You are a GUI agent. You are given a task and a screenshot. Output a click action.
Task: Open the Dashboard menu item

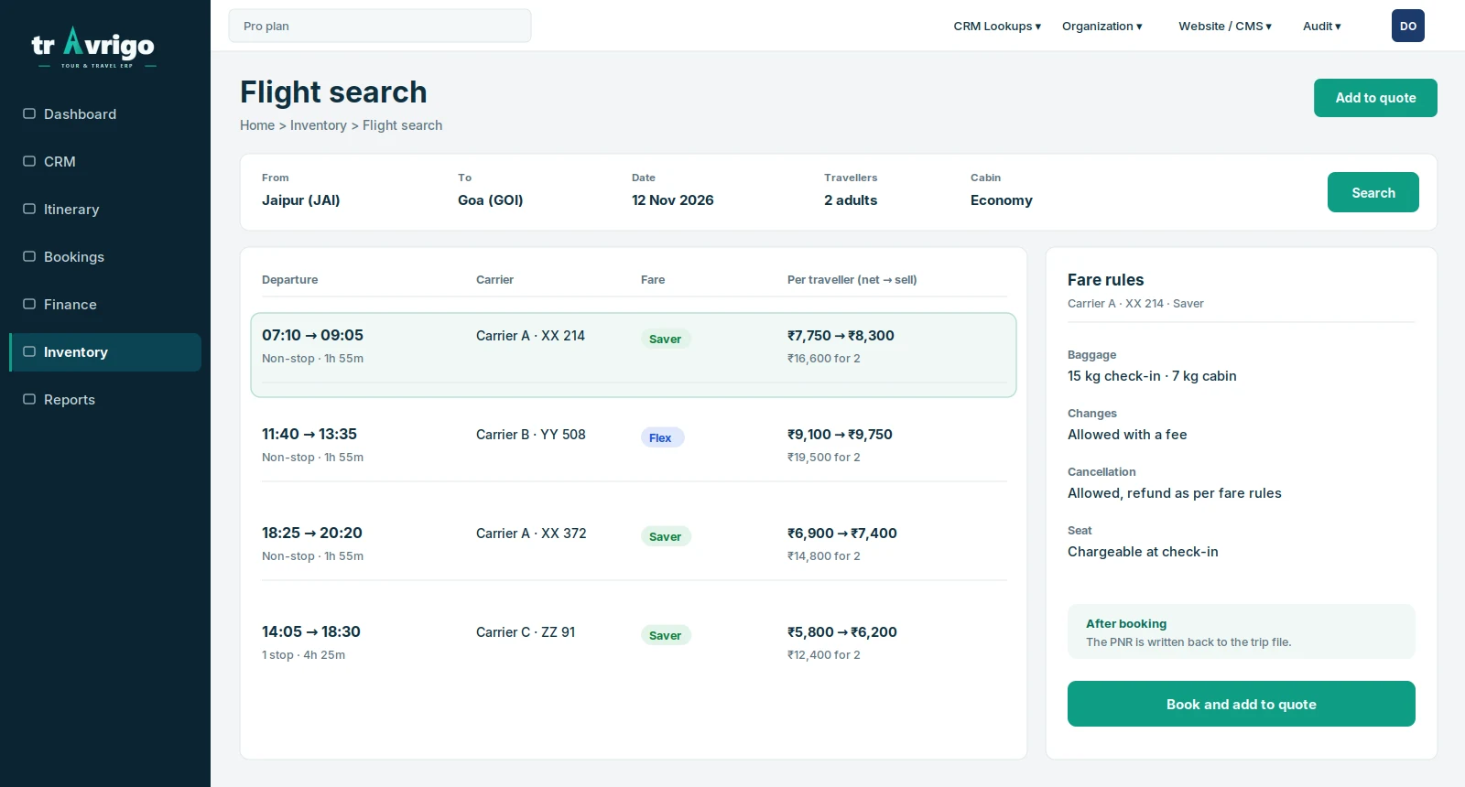pyautogui.click(x=105, y=114)
